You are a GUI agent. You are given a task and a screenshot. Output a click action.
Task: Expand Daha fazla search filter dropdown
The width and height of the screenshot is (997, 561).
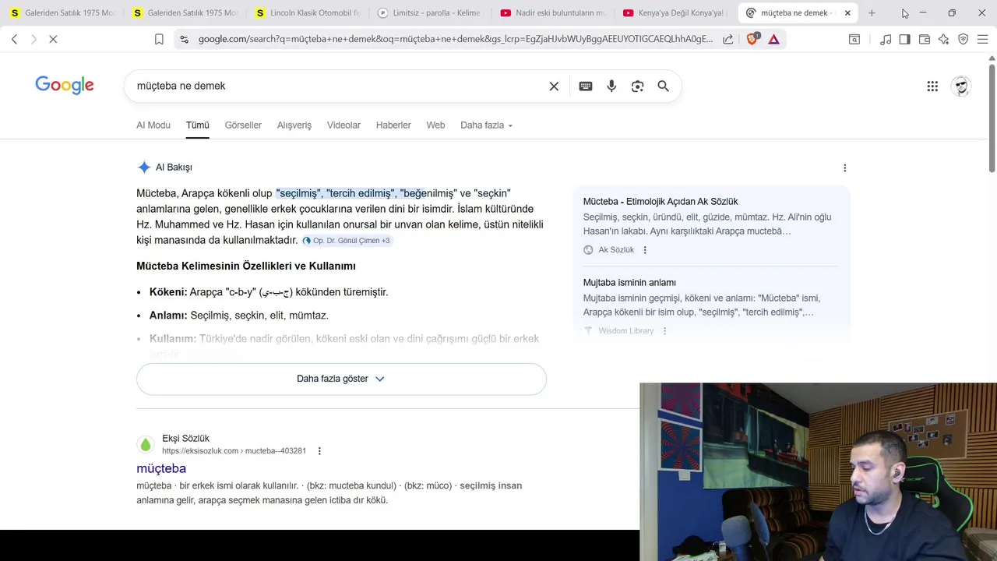[486, 125]
